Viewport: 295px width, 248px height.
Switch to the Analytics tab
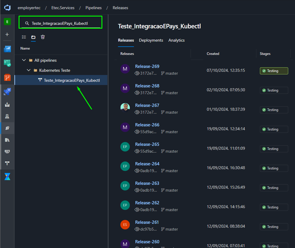point(176,40)
